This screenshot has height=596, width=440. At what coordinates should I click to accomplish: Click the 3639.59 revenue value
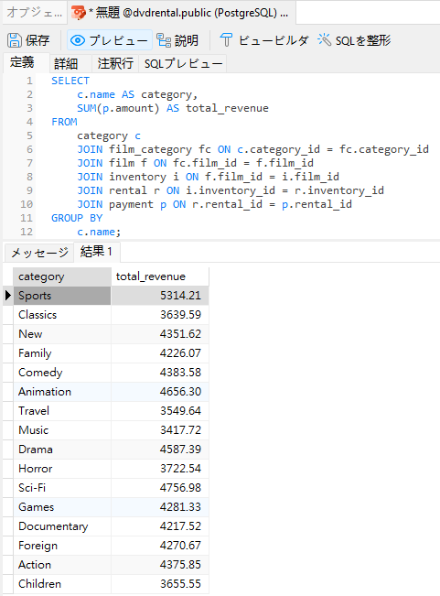click(x=180, y=315)
